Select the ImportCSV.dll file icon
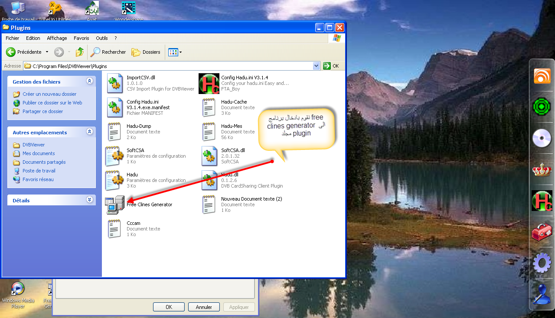Image resolution: width=555 pixels, height=318 pixels. click(x=115, y=83)
